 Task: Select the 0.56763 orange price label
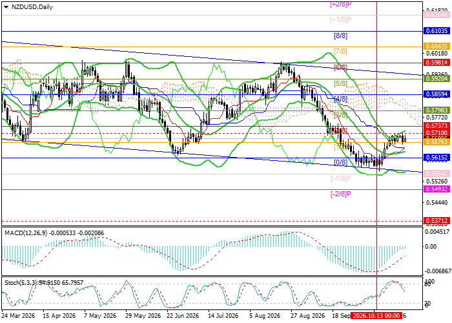[x=437, y=142]
